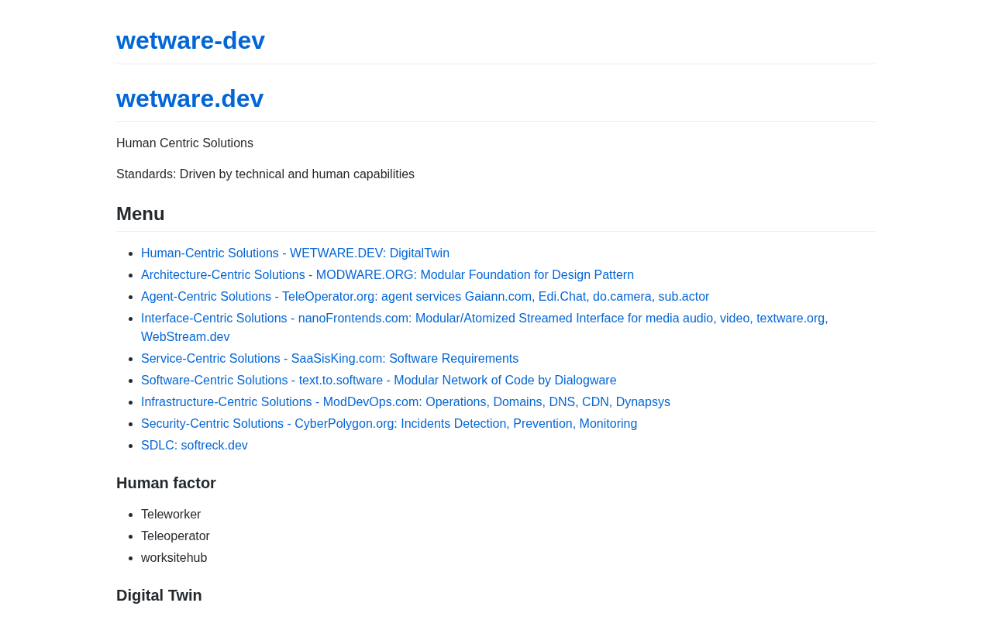Follow Interface-Centric Solutions nanoFrontends.com link
The image size is (992, 620).
pyautogui.click(x=484, y=319)
